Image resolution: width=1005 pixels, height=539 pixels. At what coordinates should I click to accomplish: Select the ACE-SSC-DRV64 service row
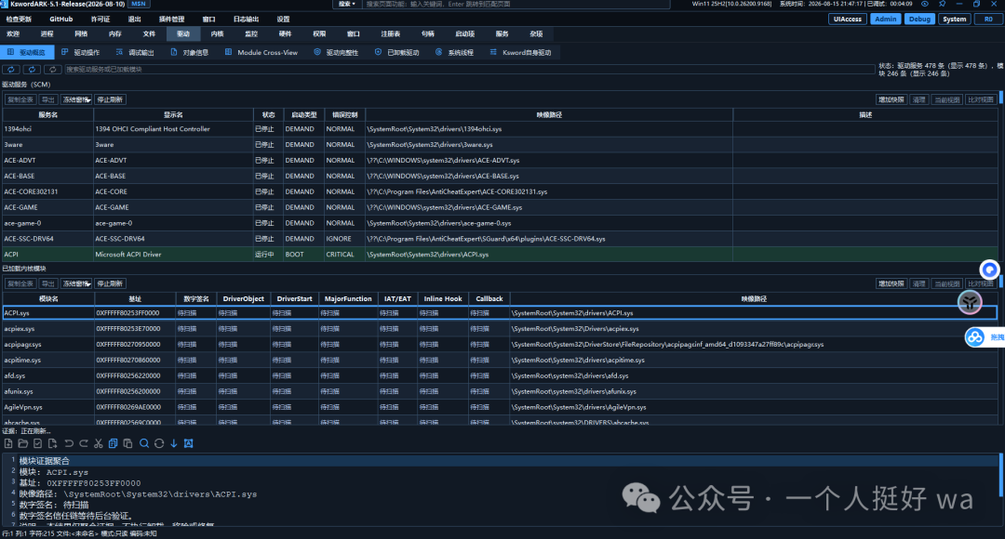click(500, 239)
